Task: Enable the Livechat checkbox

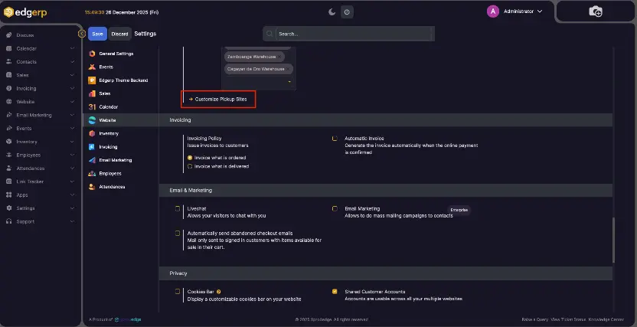Action: point(178,208)
